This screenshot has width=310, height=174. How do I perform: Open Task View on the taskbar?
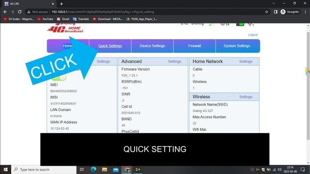pos(82,170)
